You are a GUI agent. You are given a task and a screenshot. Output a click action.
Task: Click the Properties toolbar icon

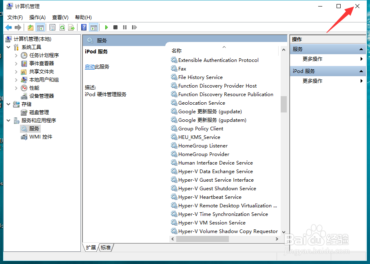pyautogui.click(x=52, y=27)
